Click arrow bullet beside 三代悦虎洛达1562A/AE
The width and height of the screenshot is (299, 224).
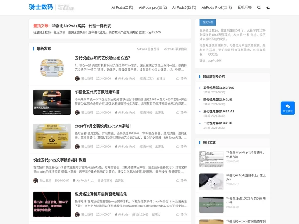[200, 112]
